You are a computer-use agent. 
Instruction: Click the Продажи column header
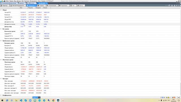pos(39,8)
